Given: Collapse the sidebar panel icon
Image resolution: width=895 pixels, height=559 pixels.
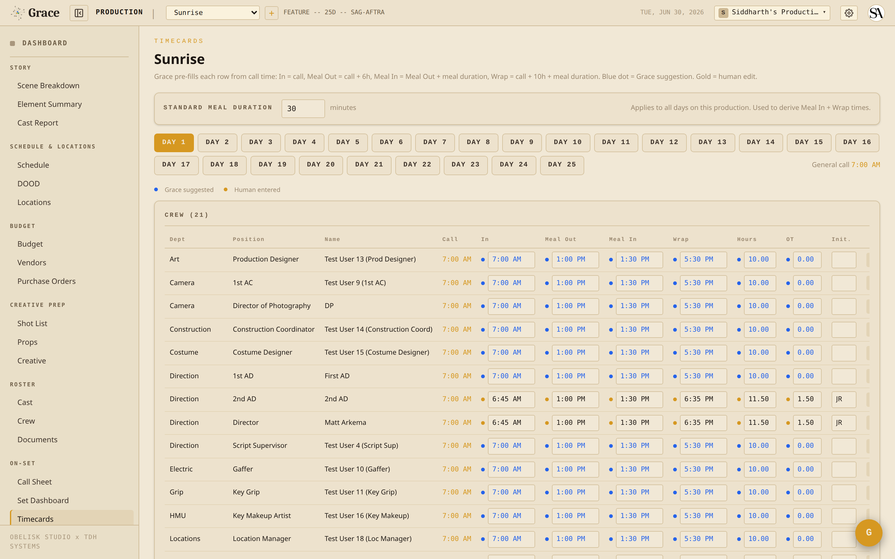Looking at the screenshot, I should (79, 13).
